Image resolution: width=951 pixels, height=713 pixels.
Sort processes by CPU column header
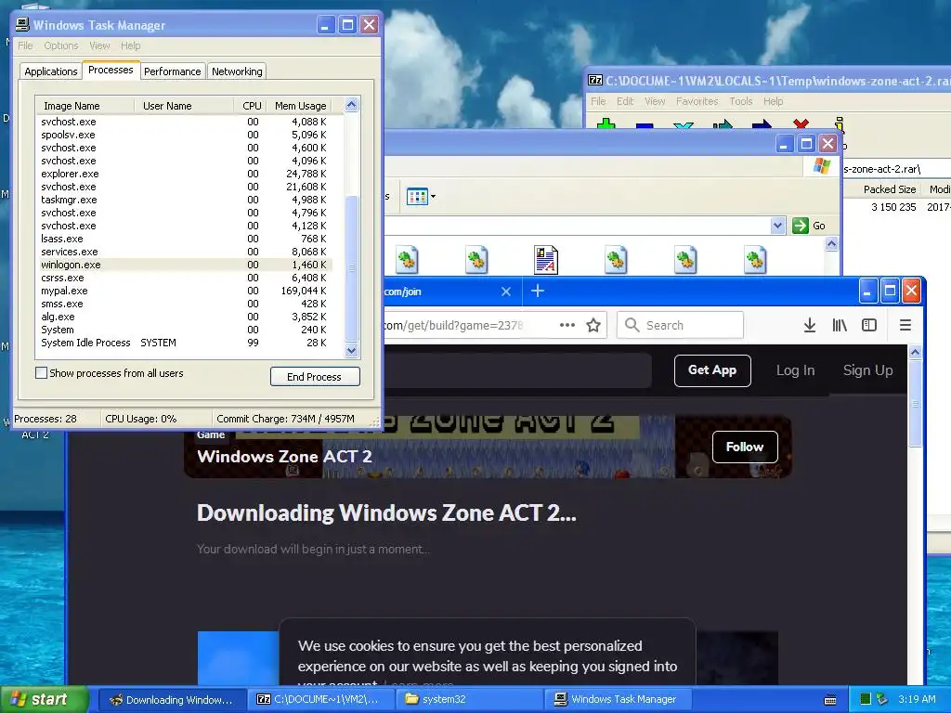click(x=250, y=106)
